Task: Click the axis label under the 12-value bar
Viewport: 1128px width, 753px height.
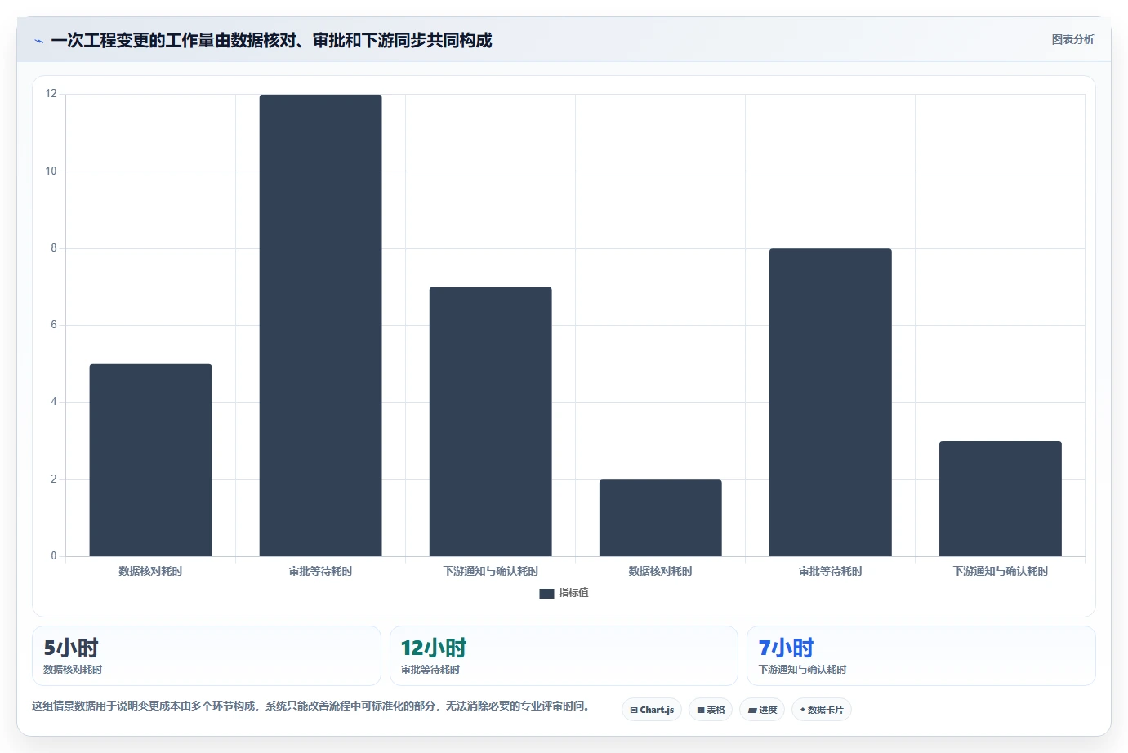Action: pos(320,572)
